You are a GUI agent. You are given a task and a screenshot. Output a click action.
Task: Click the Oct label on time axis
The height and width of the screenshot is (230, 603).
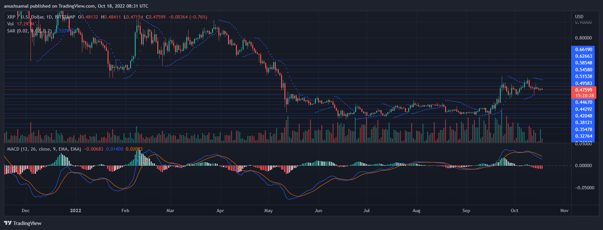coord(514,210)
